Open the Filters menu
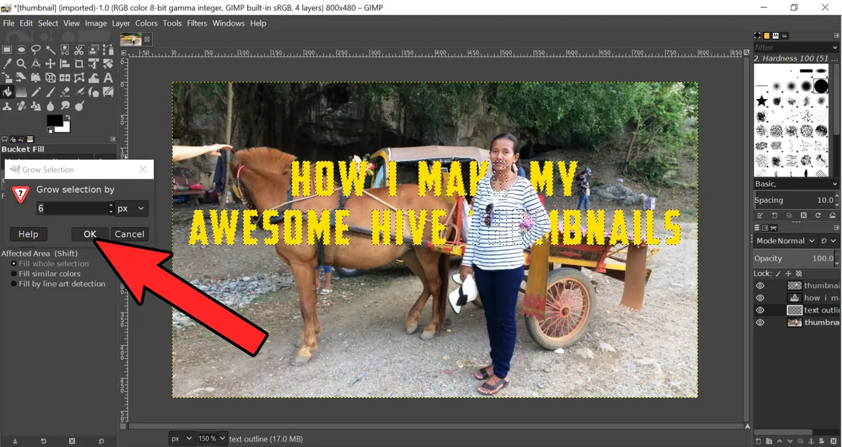 197,23
